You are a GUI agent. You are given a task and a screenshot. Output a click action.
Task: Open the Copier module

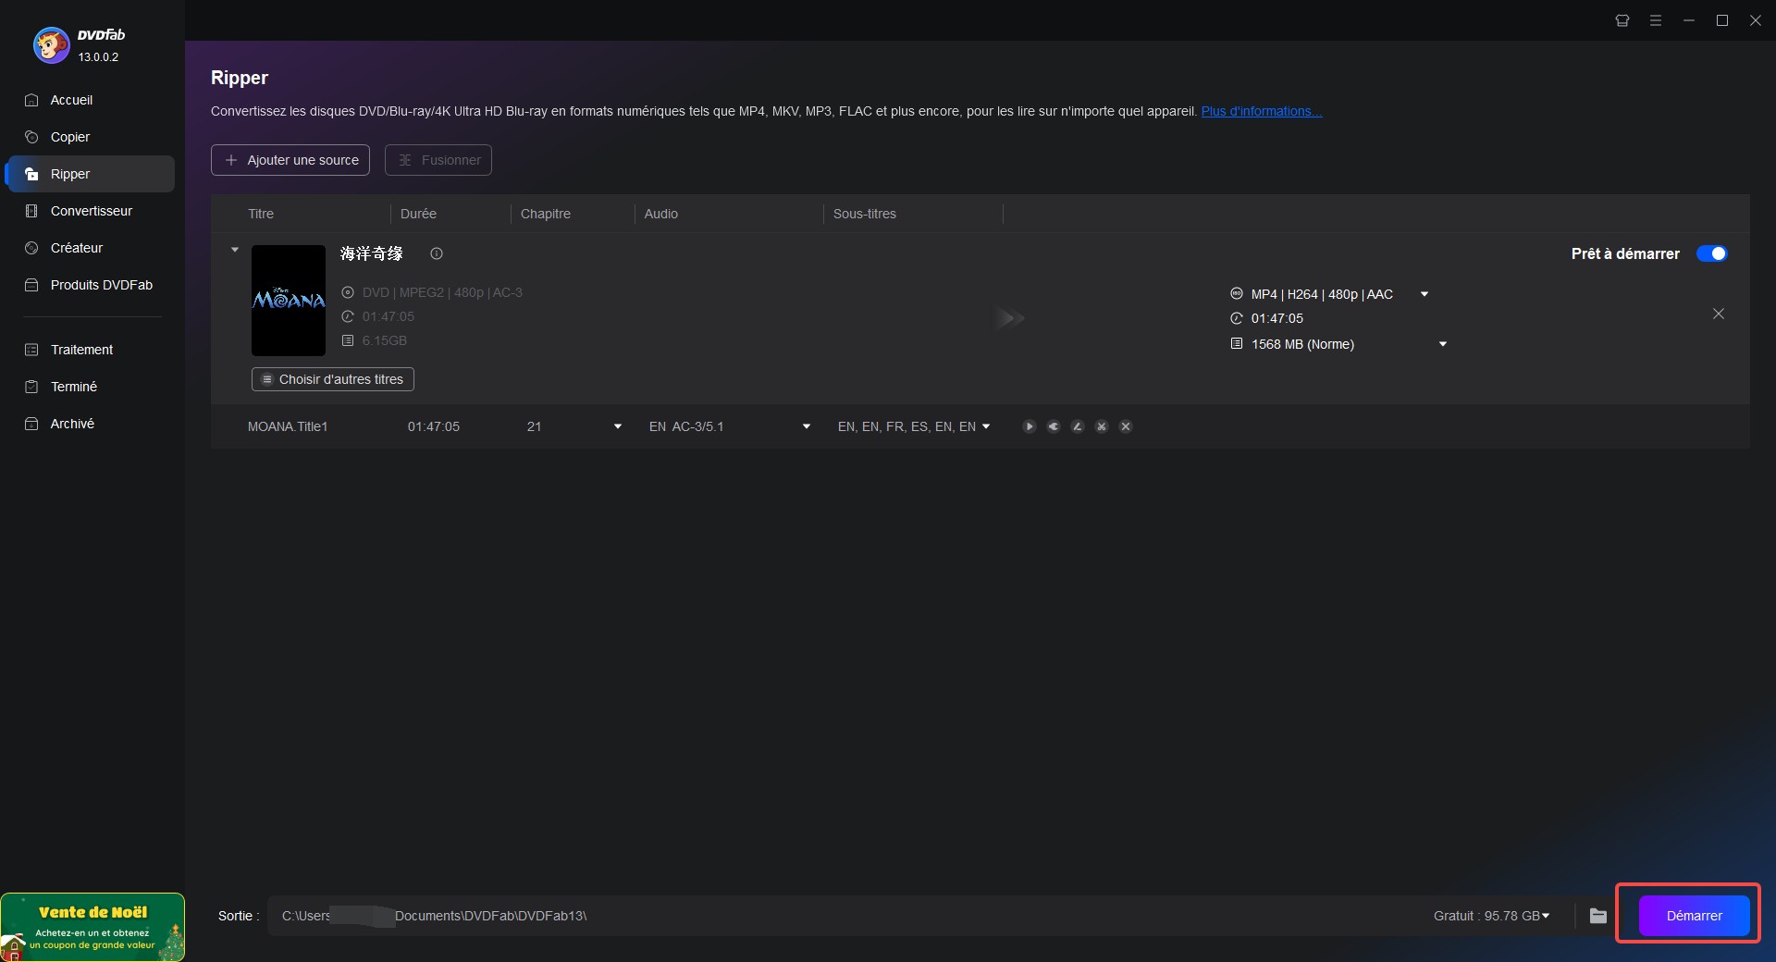[90, 137]
